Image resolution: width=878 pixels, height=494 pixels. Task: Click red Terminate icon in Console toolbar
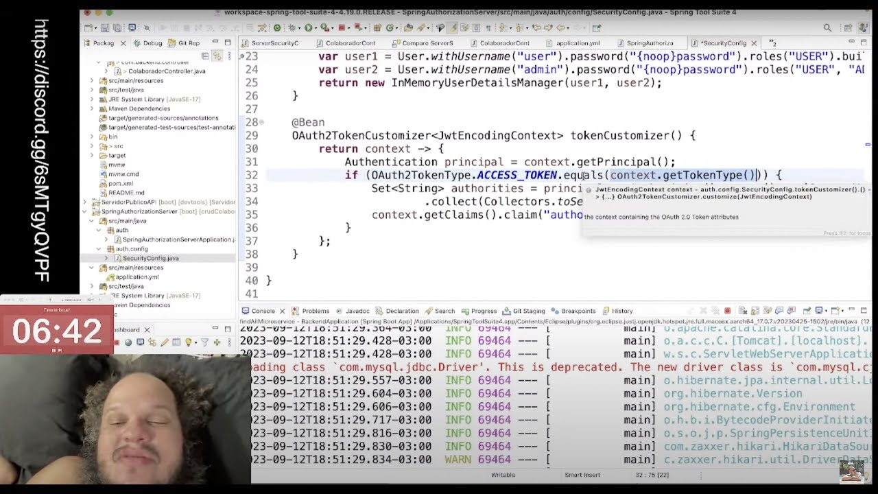[x=727, y=311]
